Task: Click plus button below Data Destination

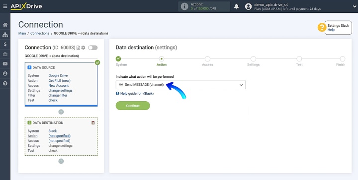Action: pyautogui.click(x=61, y=161)
